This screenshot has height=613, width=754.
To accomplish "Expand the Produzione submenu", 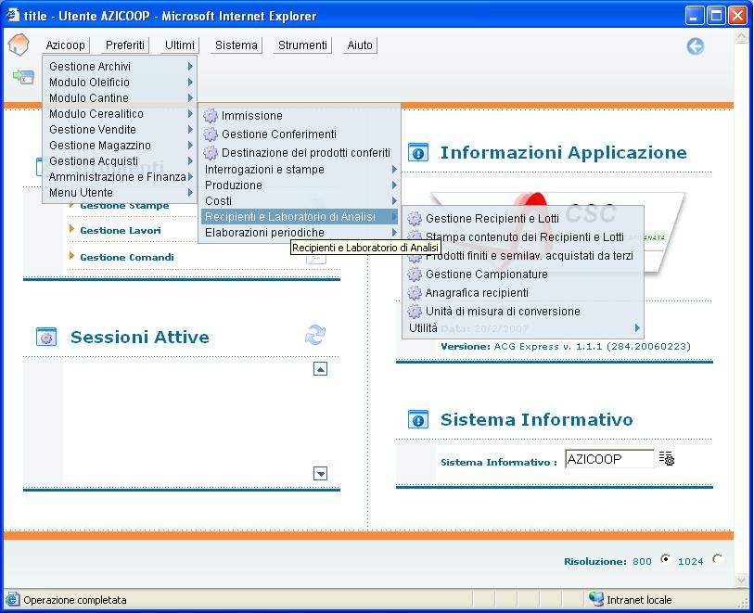I will [x=394, y=185].
